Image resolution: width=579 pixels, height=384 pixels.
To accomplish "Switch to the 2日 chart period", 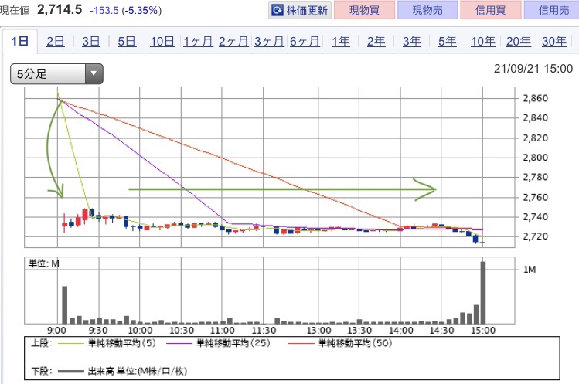I will (56, 42).
